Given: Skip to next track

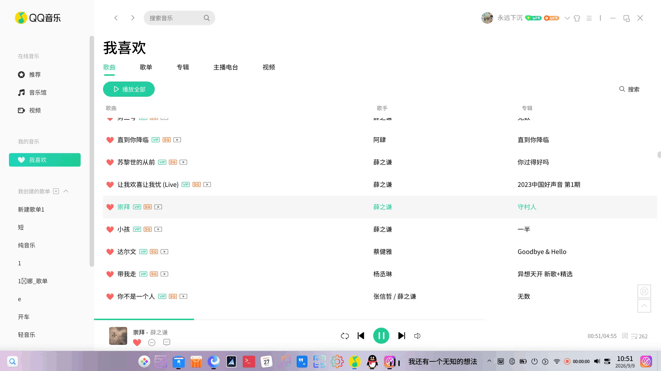Looking at the screenshot, I should 401,336.
